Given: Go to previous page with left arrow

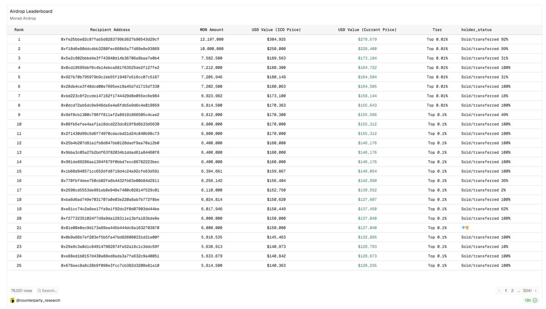Looking at the screenshot, I should (x=499, y=290).
